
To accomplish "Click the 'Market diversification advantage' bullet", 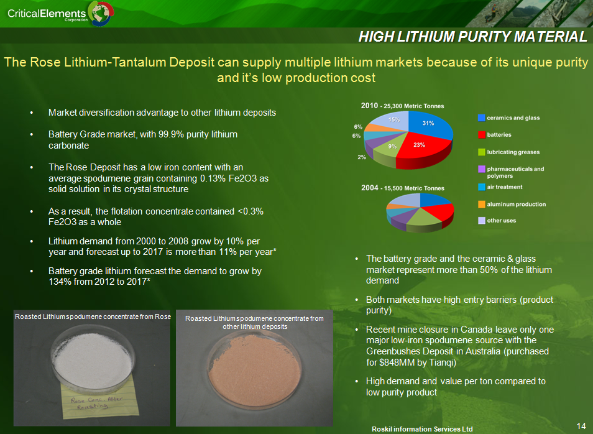I will pos(162,113).
